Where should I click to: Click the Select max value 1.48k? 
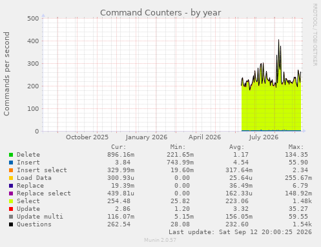click(x=302, y=201)
